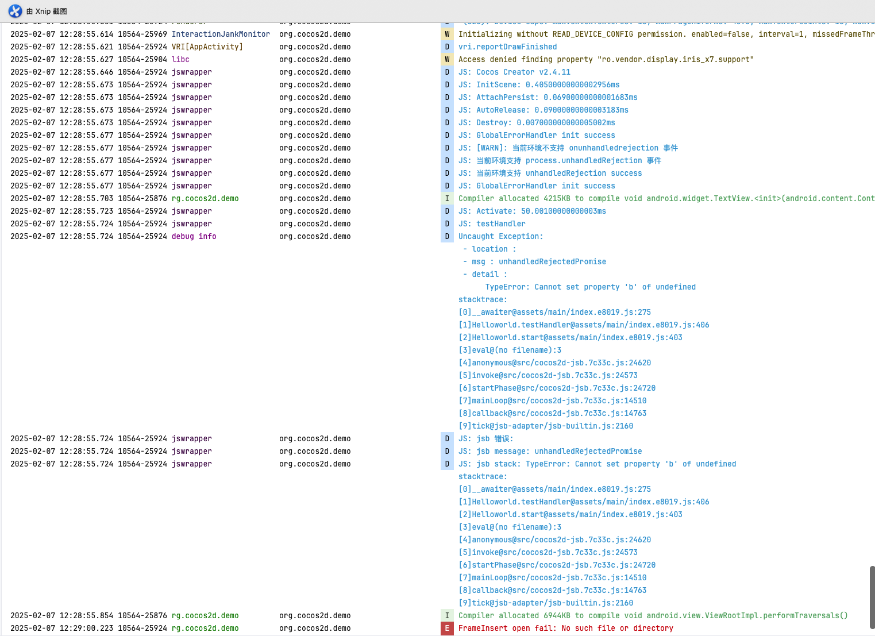
Task: Click the vertical scrollbar thumb on right edge
Action: point(872,598)
